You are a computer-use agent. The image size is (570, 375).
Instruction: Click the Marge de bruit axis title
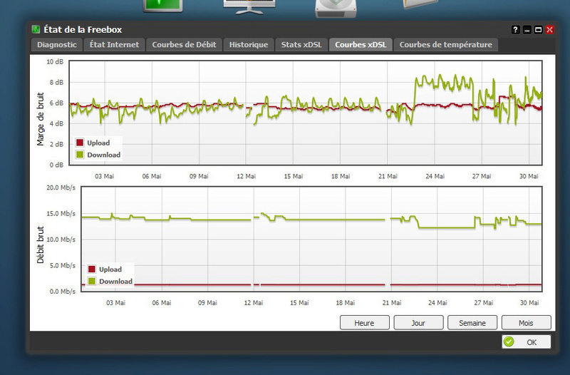tap(41, 119)
